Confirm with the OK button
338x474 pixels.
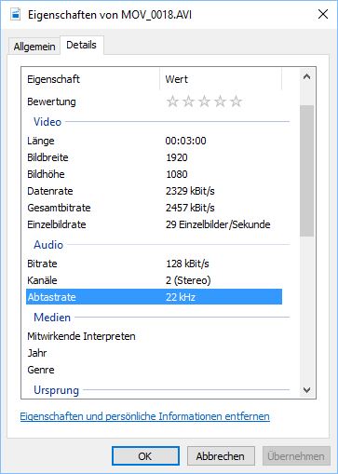145,456
